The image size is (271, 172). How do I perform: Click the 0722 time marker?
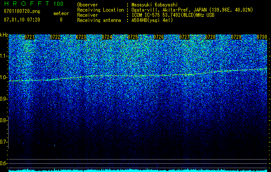[x=55, y=37]
